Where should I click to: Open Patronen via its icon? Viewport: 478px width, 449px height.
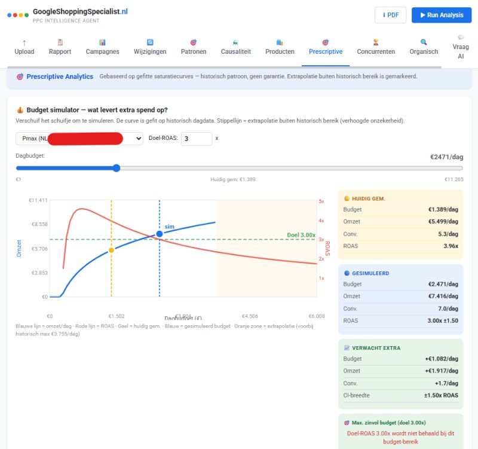tap(193, 43)
